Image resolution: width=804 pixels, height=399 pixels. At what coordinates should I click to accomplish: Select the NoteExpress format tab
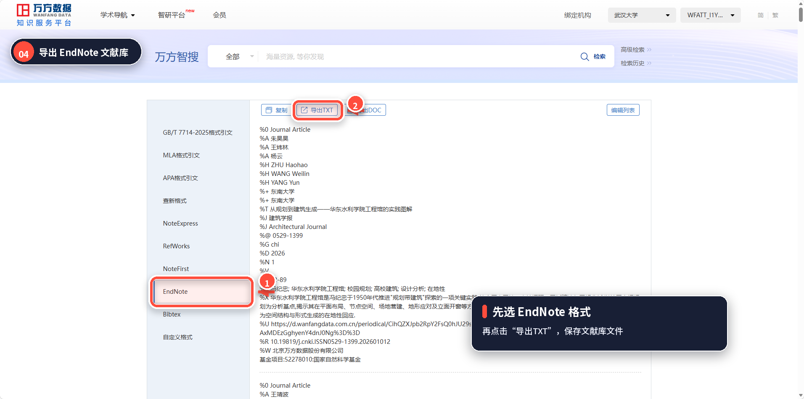pos(180,223)
